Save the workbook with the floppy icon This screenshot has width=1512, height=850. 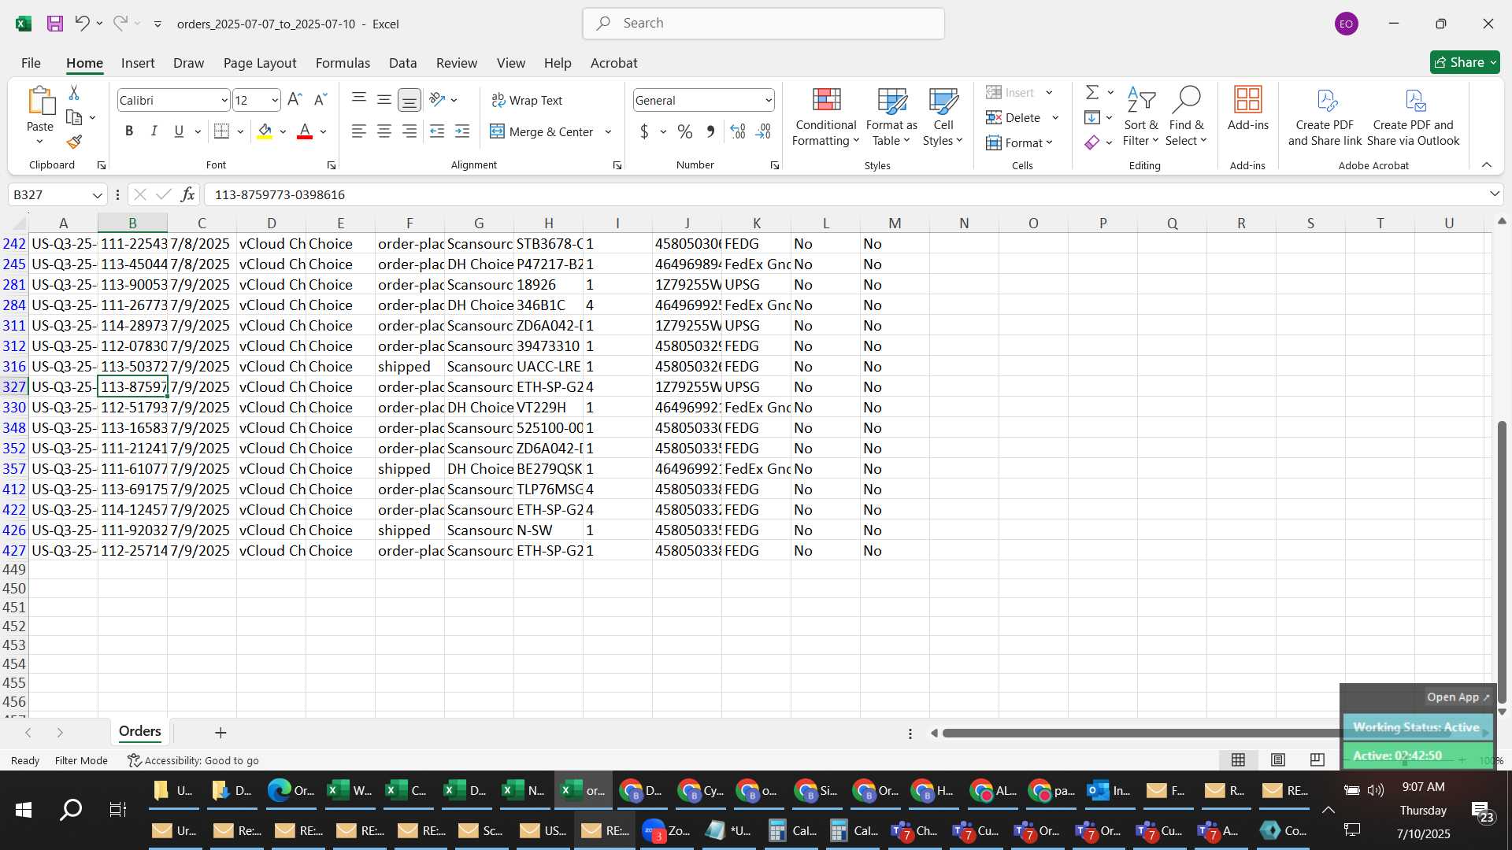pyautogui.click(x=55, y=24)
